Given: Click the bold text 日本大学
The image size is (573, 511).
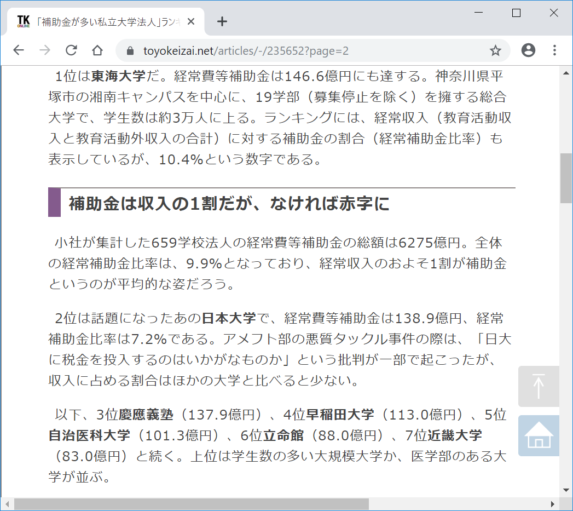Looking at the screenshot, I should (x=229, y=318).
